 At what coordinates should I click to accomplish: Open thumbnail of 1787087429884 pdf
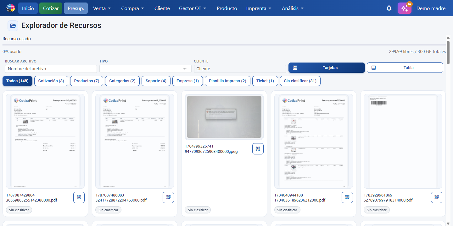45,141
